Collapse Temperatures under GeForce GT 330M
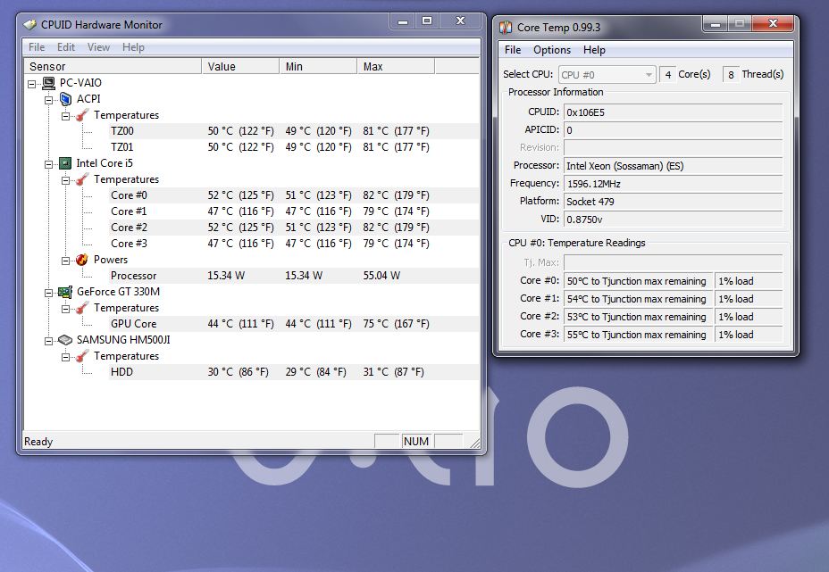829x572 pixels. [65, 309]
